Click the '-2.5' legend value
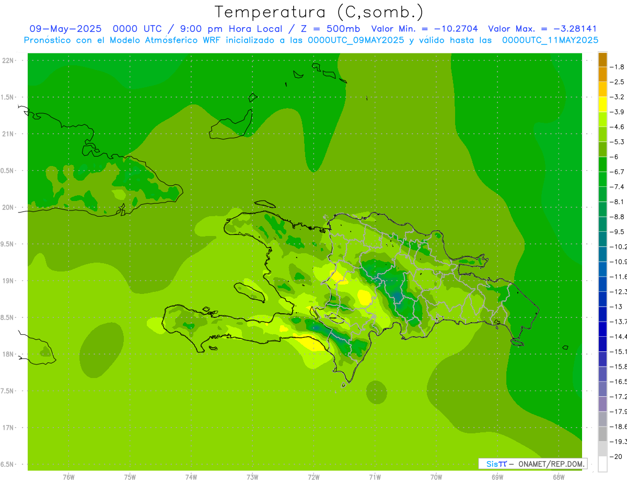 coord(618,82)
